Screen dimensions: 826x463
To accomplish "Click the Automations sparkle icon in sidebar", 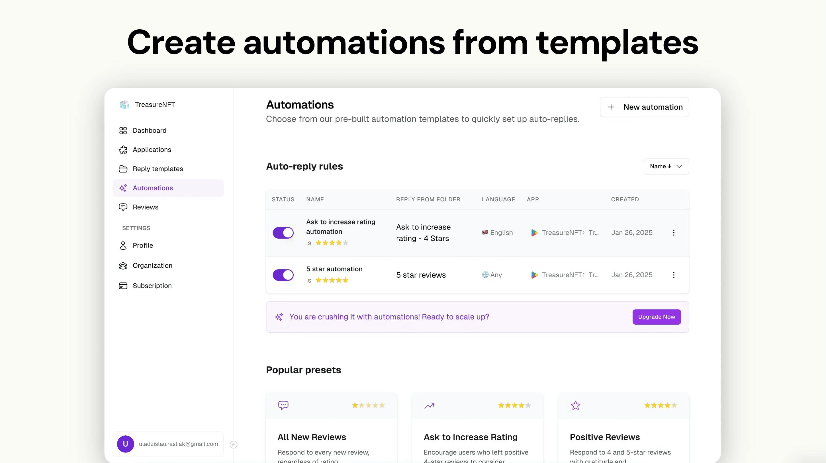I will tap(123, 188).
